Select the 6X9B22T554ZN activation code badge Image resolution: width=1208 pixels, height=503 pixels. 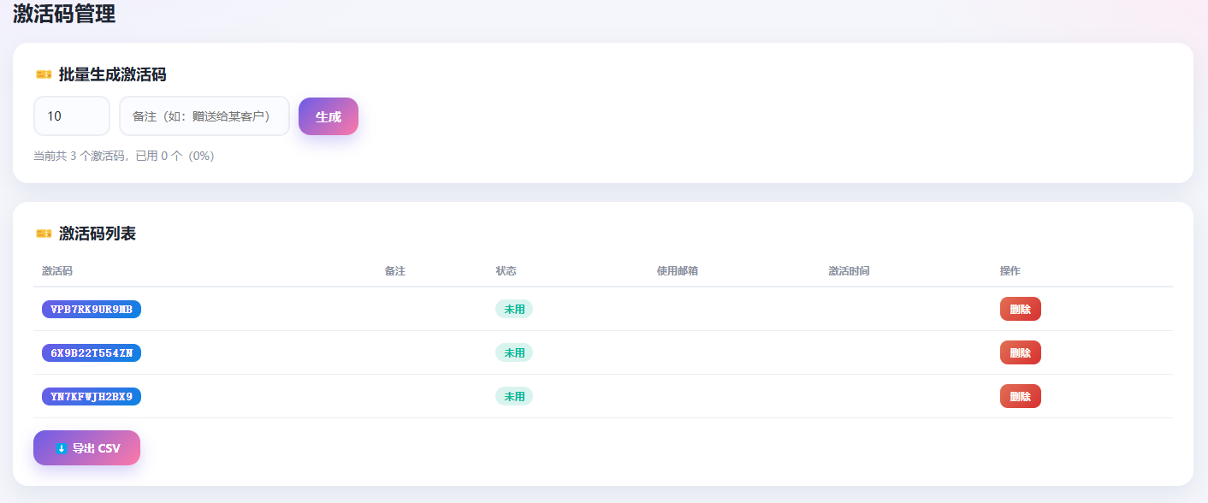[92, 352]
